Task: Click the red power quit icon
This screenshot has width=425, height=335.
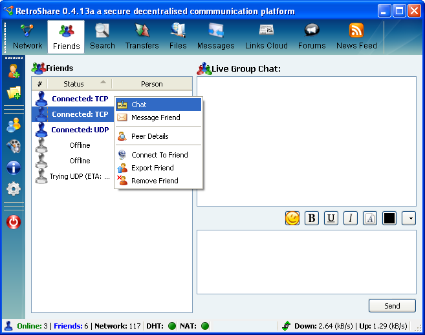Action: pos(14,222)
